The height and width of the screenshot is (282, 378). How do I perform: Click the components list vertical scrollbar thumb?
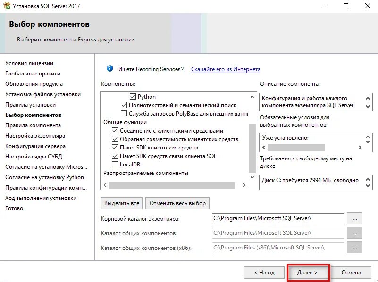pyautogui.click(x=252, y=149)
